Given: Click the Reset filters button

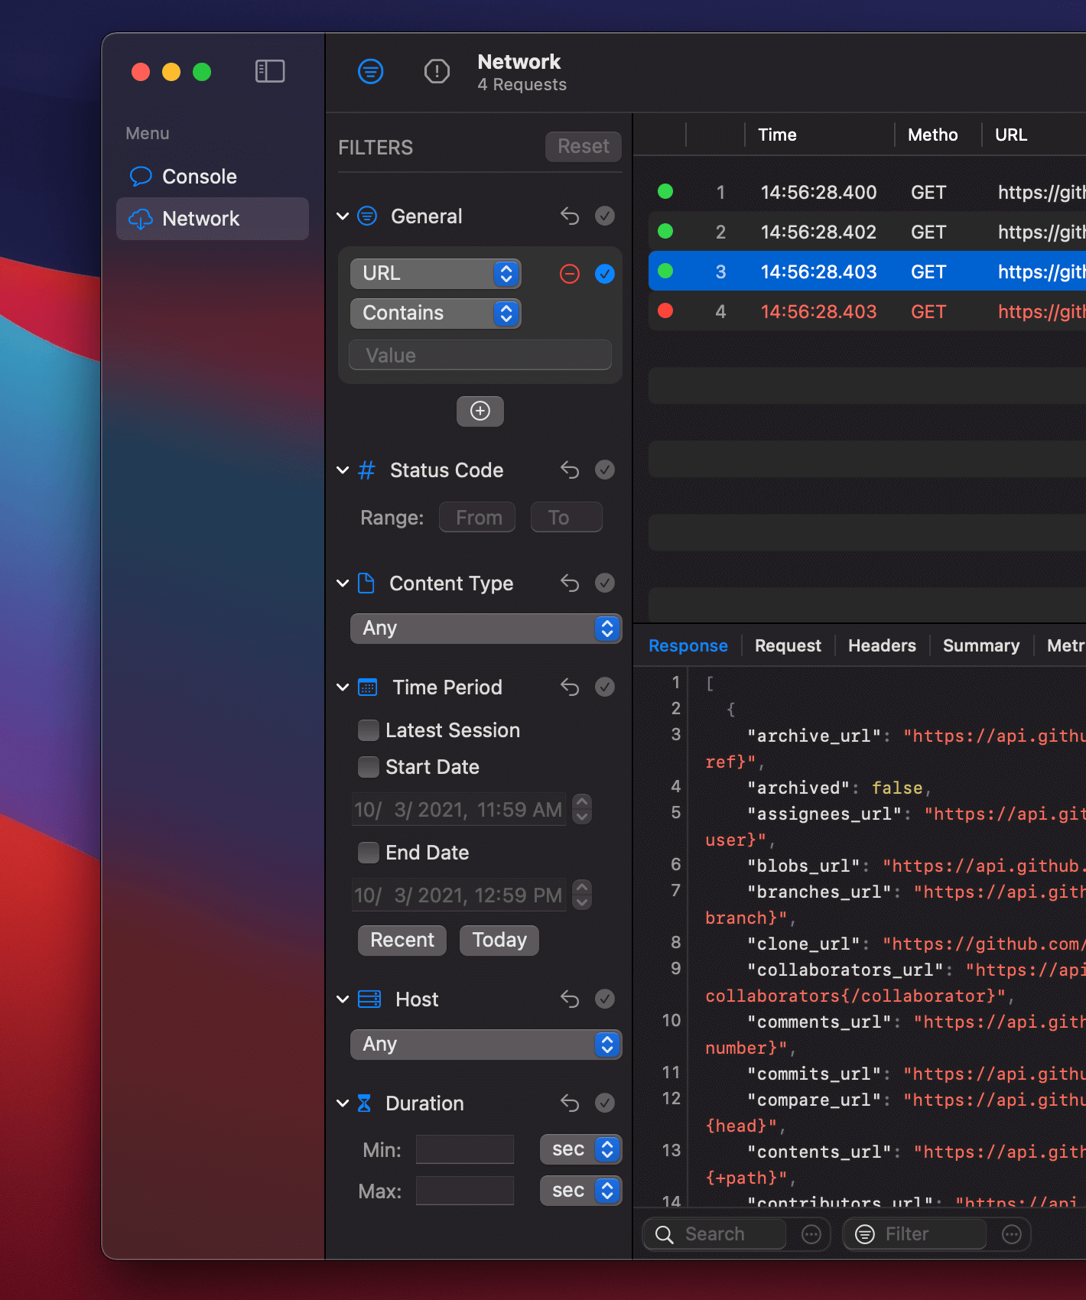Looking at the screenshot, I should (x=584, y=147).
